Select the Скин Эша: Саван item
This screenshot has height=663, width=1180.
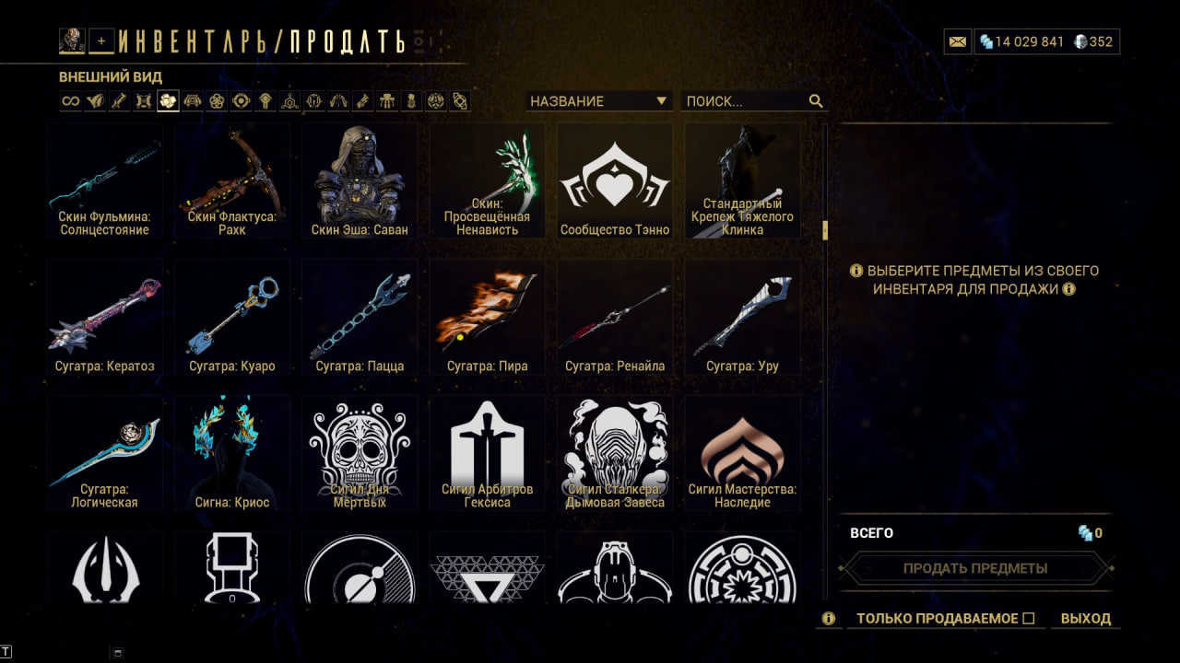[360, 181]
